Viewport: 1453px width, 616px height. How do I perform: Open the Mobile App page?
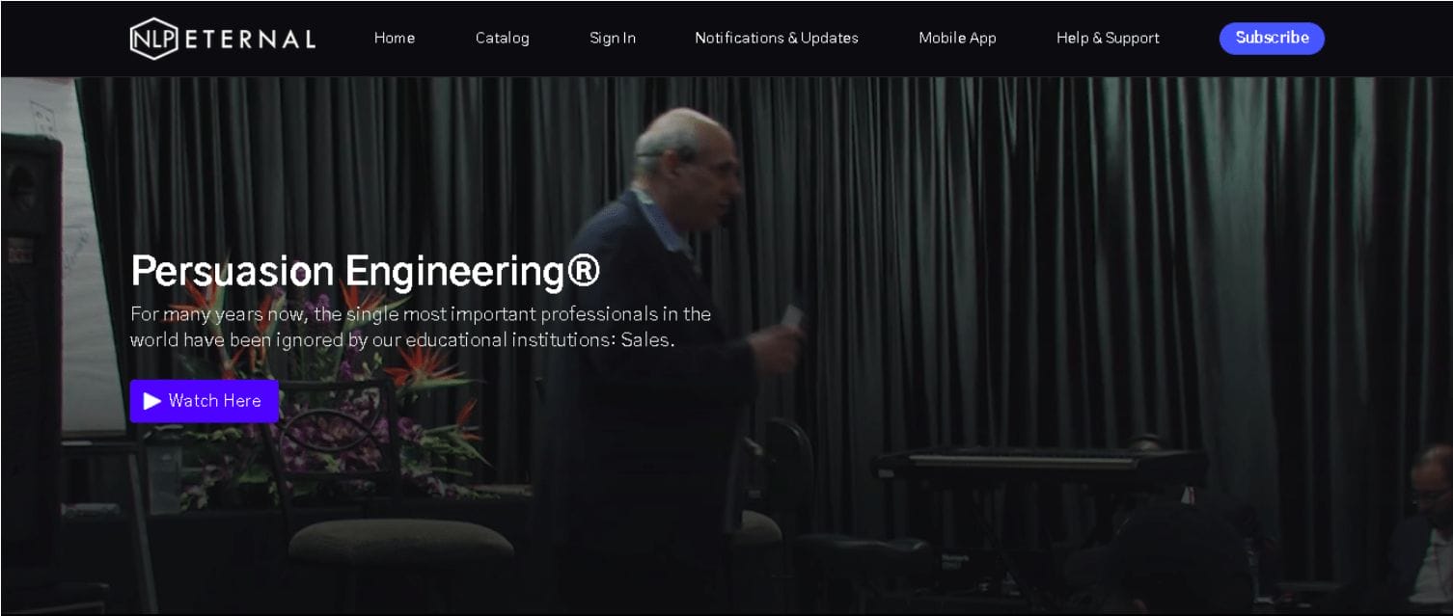pyautogui.click(x=957, y=39)
